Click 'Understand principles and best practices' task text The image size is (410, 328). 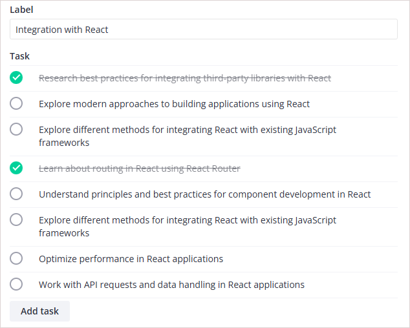[204, 194]
